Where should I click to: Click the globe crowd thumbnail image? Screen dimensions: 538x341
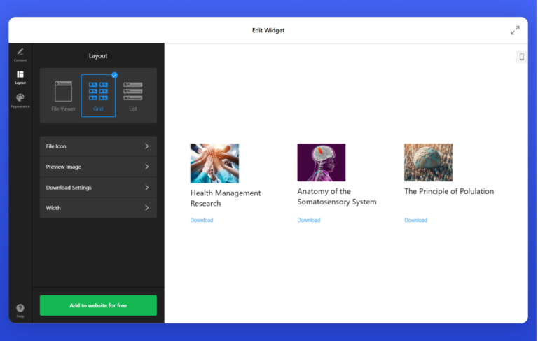click(428, 162)
